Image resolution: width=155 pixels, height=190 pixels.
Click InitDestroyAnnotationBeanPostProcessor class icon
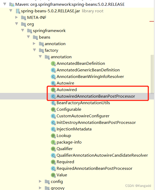pos(53,123)
